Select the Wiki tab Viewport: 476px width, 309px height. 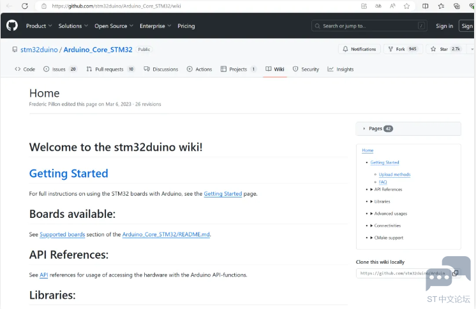tap(275, 69)
